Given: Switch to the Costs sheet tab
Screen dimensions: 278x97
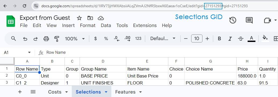Looking at the screenshot, I should tap(55, 92).
